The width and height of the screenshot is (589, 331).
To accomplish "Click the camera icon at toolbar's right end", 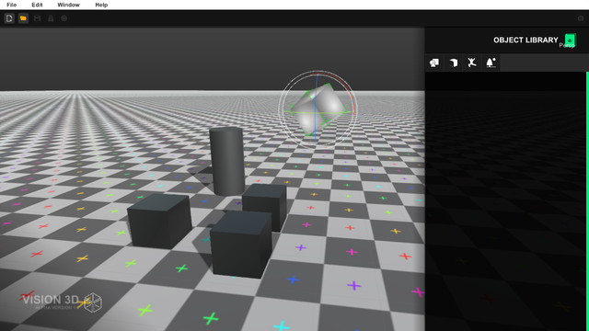I will (581, 18).
